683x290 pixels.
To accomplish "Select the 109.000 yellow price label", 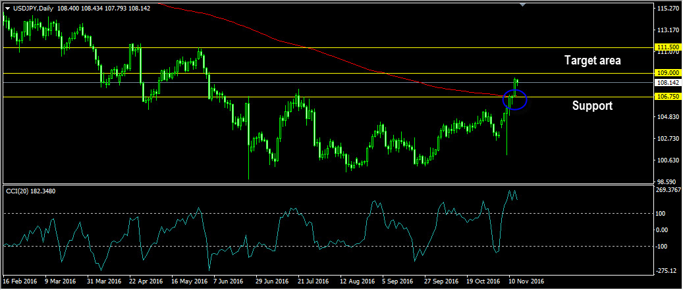I will tap(669, 73).
